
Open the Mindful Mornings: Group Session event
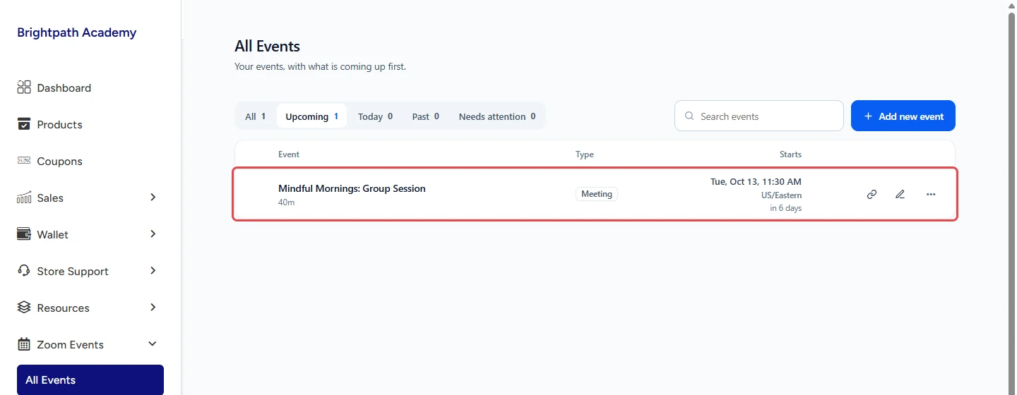[352, 188]
